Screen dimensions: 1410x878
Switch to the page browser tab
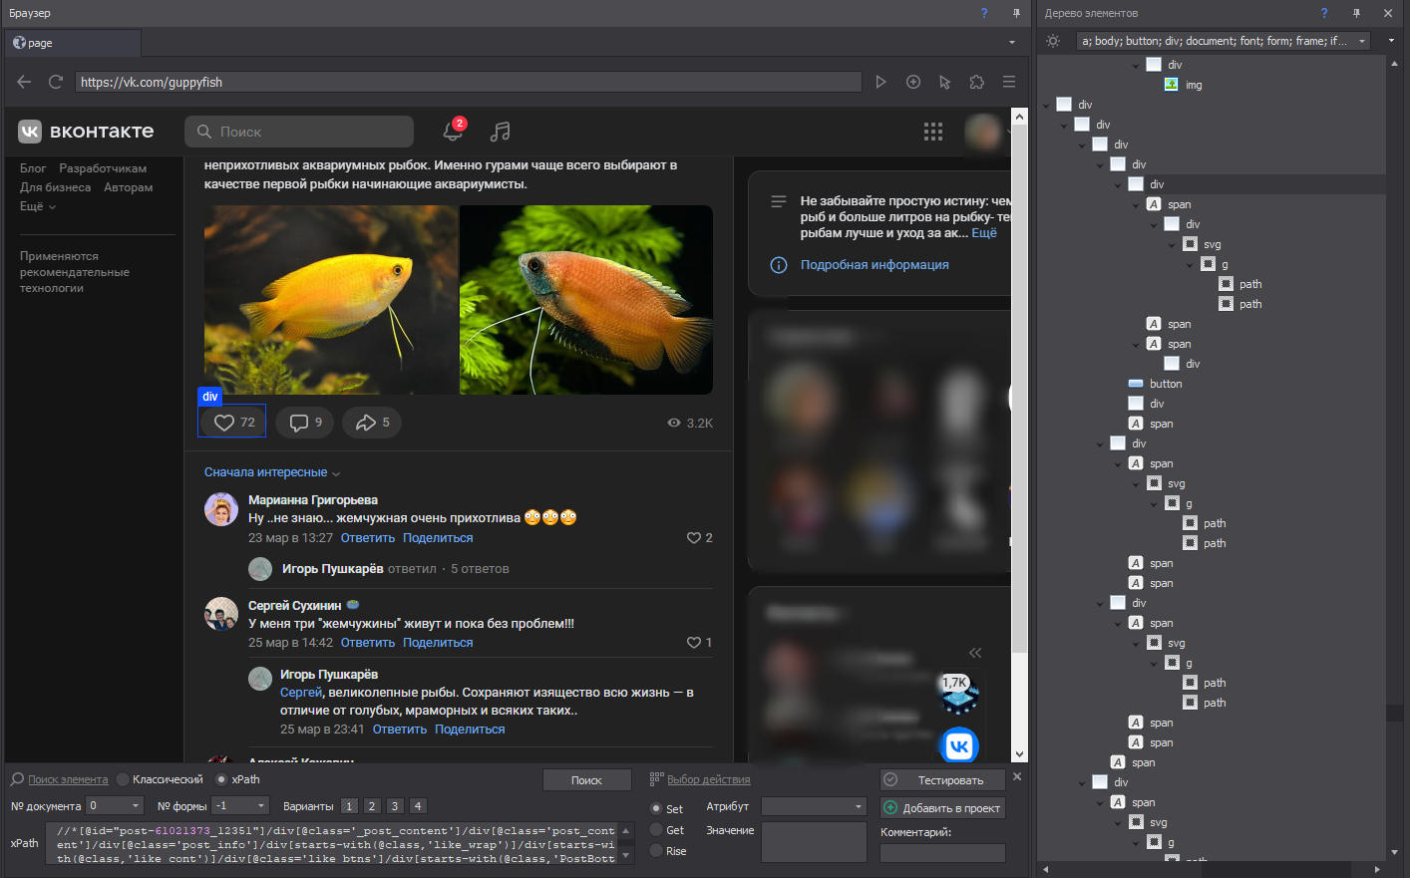coord(73,43)
